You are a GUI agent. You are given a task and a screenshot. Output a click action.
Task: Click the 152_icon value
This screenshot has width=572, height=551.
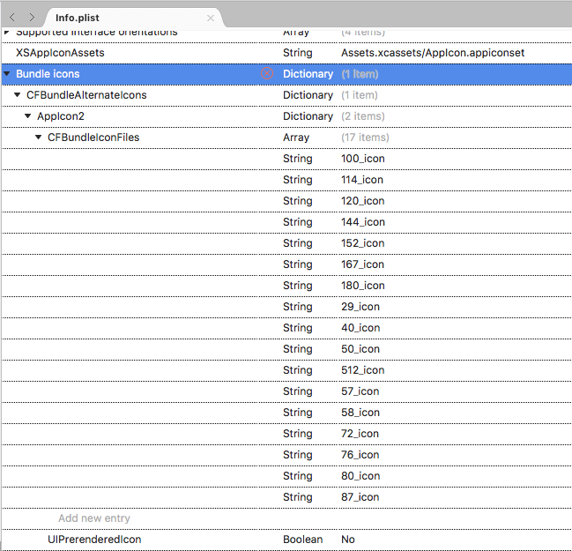(363, 243)
